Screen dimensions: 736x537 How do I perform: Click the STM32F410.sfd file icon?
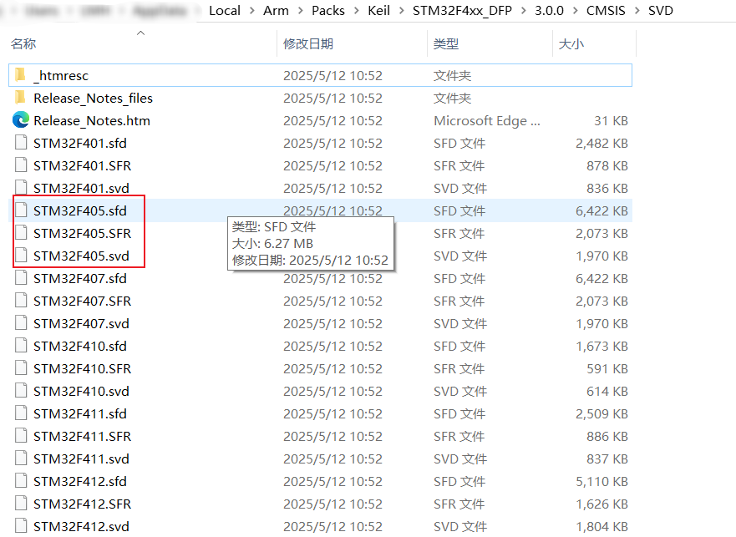pos(21,346)
